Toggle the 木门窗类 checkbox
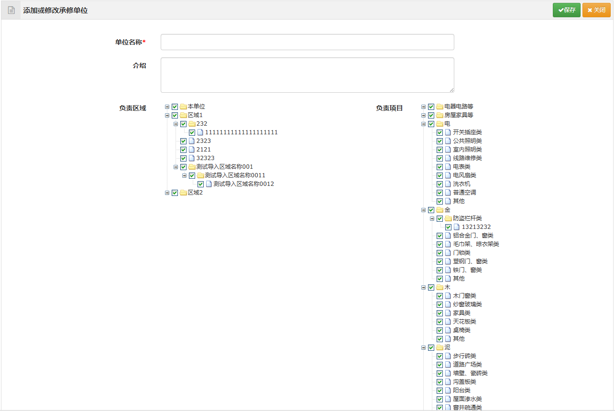 click(x=439, y=296)
